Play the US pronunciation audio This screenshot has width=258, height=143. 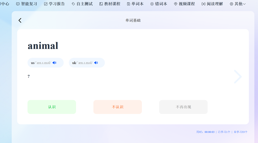(54, 63)
